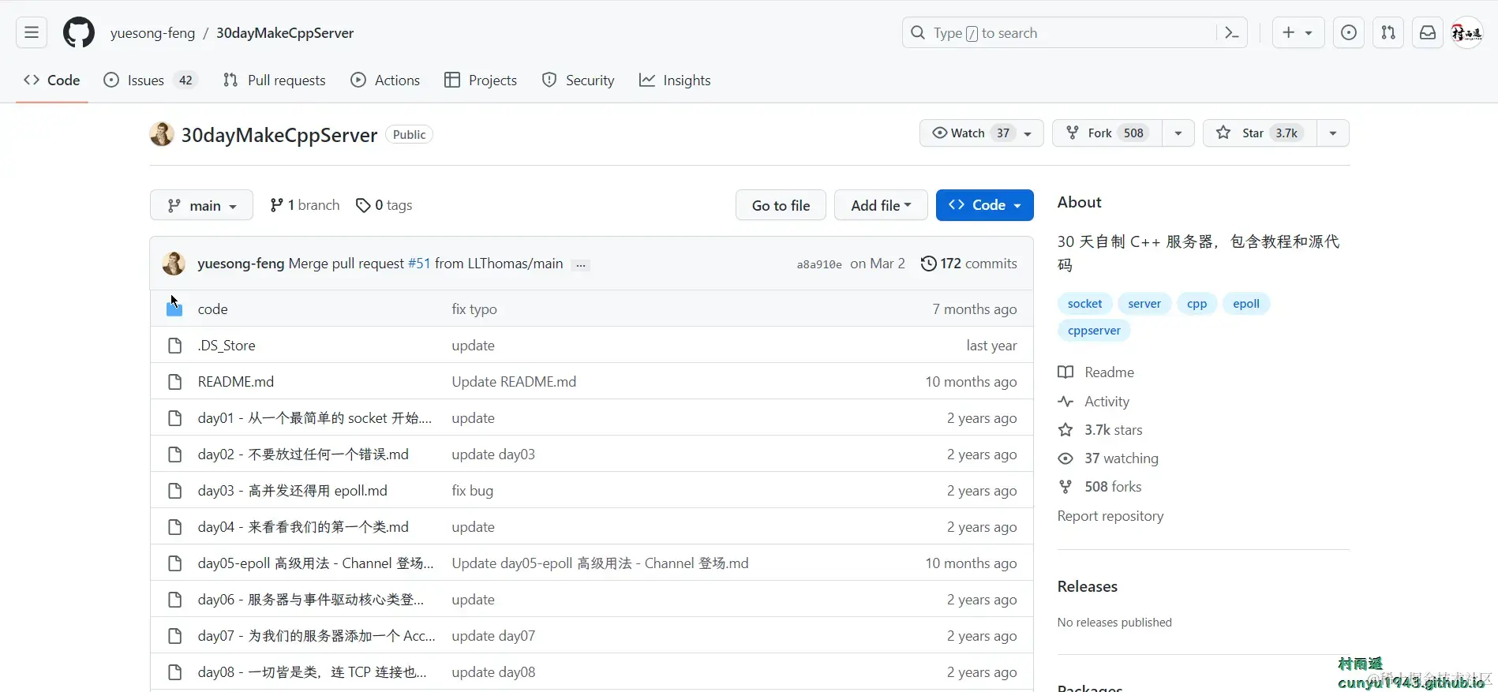Click the tags icon next to 0 tags

tap(363, 205)
